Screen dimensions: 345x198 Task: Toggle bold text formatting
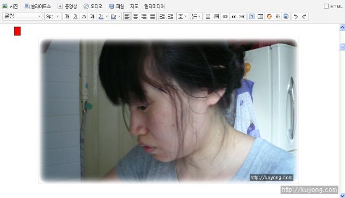(x=67, y=17)
